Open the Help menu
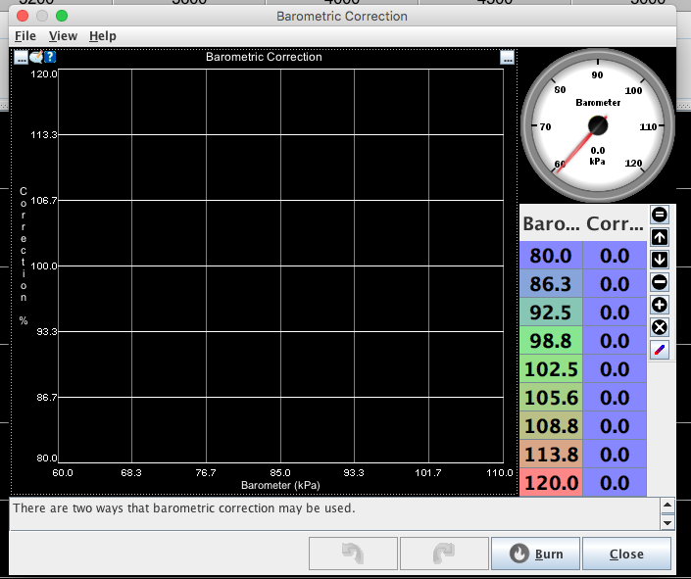The height and width of the screenshot is (579, 691). point(102,36)
